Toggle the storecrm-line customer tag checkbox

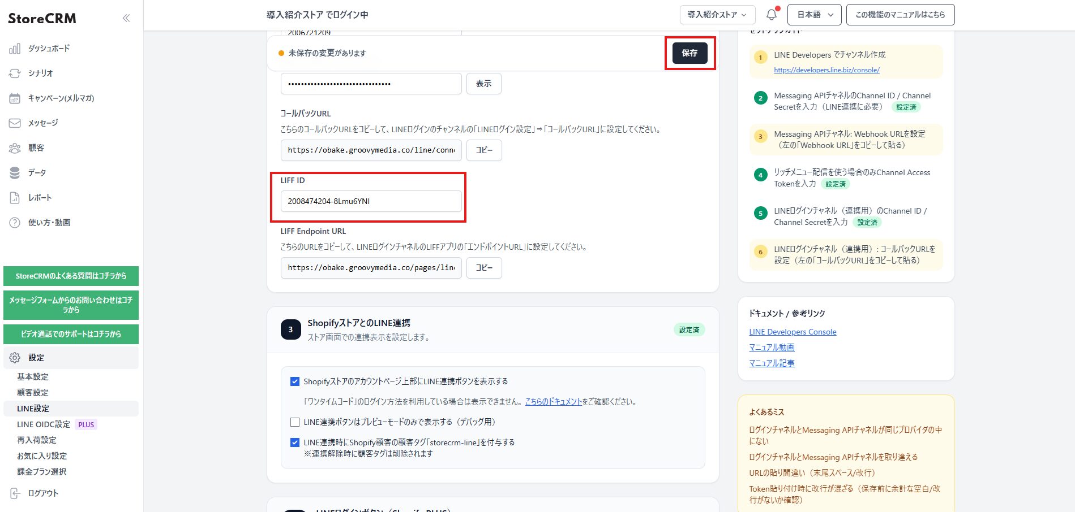click(295, 442)
